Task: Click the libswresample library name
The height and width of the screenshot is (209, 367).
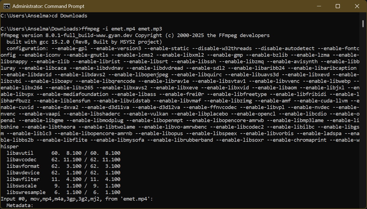Action: [26, 192]
